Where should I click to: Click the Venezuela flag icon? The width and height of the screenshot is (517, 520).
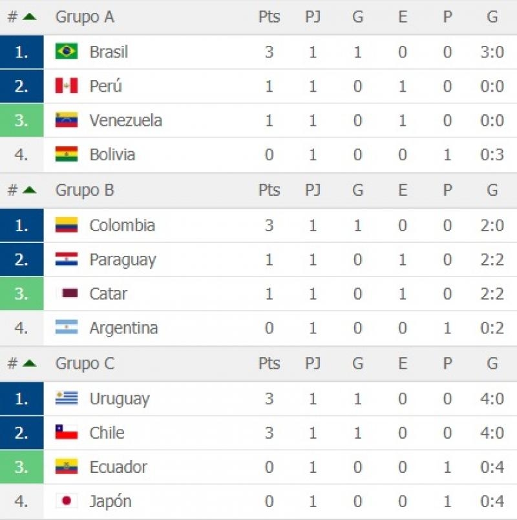(x=67, y=120)
